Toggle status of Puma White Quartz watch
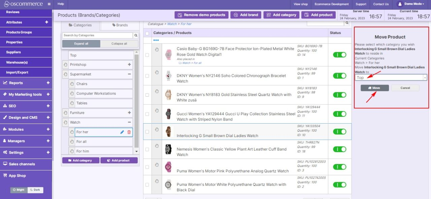Image resolution: width=431 pixels, height=199 pixels. pos(339,185)
